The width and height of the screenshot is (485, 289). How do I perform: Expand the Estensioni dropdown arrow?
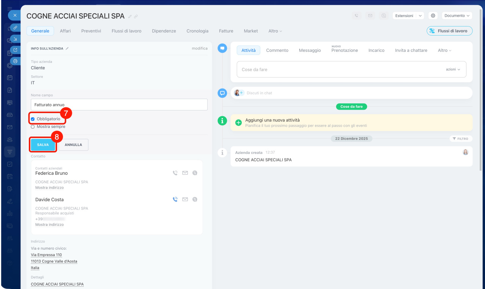pyautogui.click(x=420, y=16)
